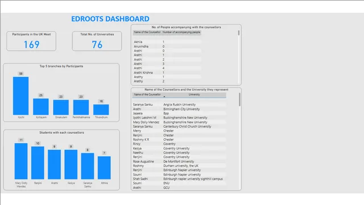Select the Arathi row with 3 accompanying people

[x=167, y=64]
